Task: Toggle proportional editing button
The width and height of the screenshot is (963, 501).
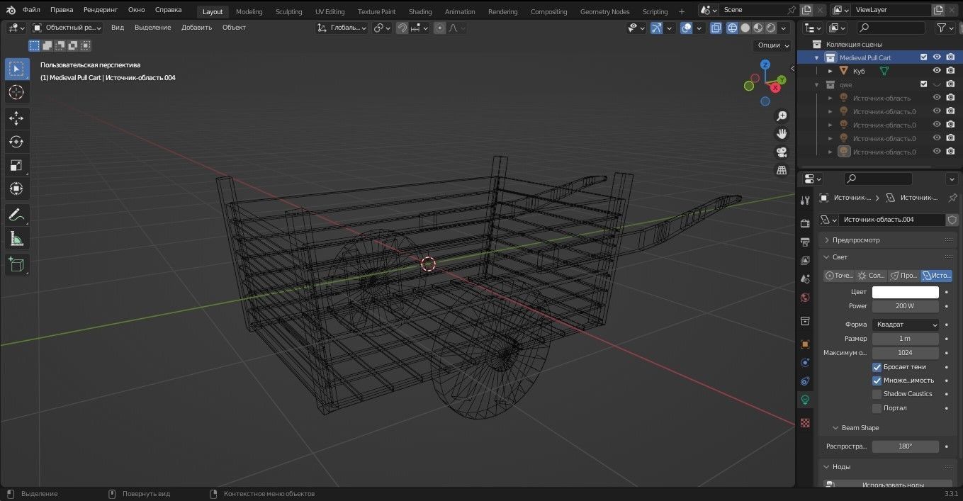Action: pos(440,28)
